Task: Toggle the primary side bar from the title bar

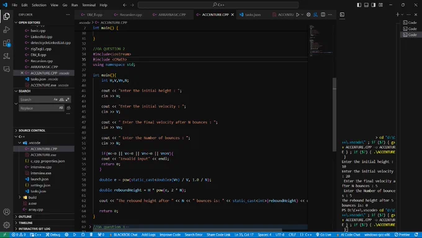Action: pos(359,5)
